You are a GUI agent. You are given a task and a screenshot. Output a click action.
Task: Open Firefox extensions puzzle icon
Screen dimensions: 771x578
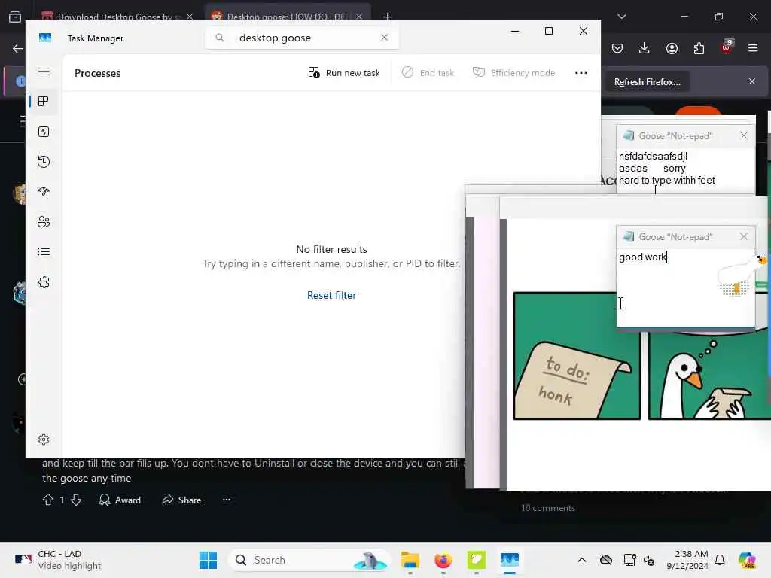click(x=699, y=48)
